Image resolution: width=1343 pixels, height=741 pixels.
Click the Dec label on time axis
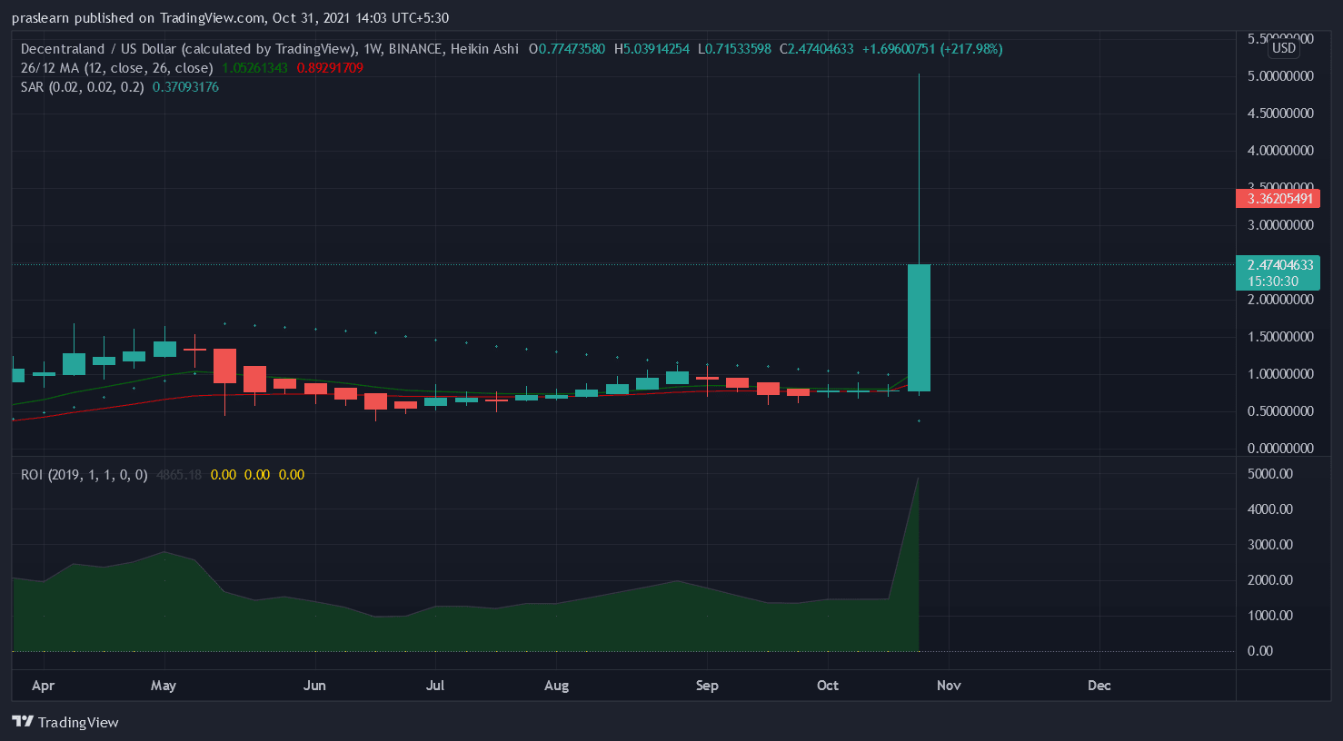1099,686
